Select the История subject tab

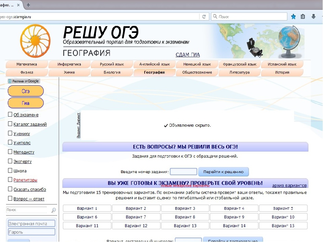point(282,72)
